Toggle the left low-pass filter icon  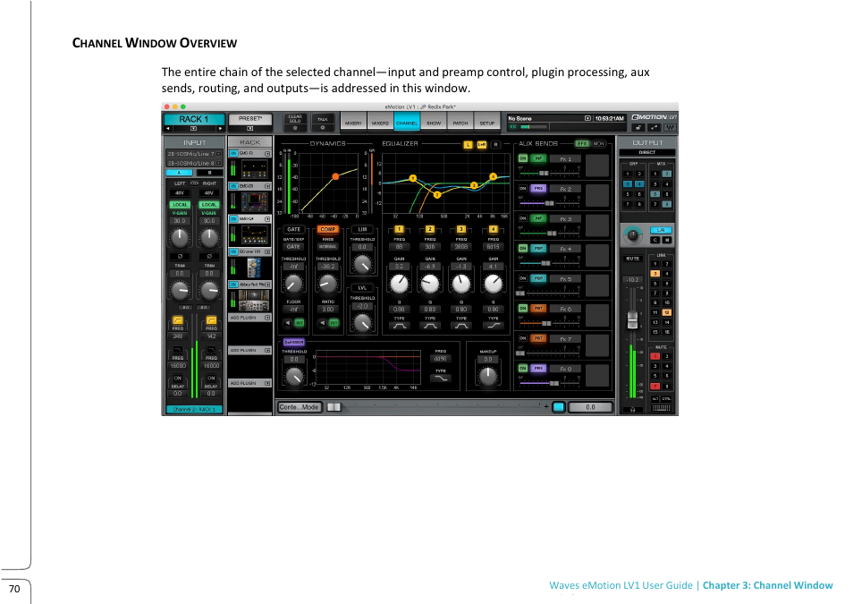178,350
